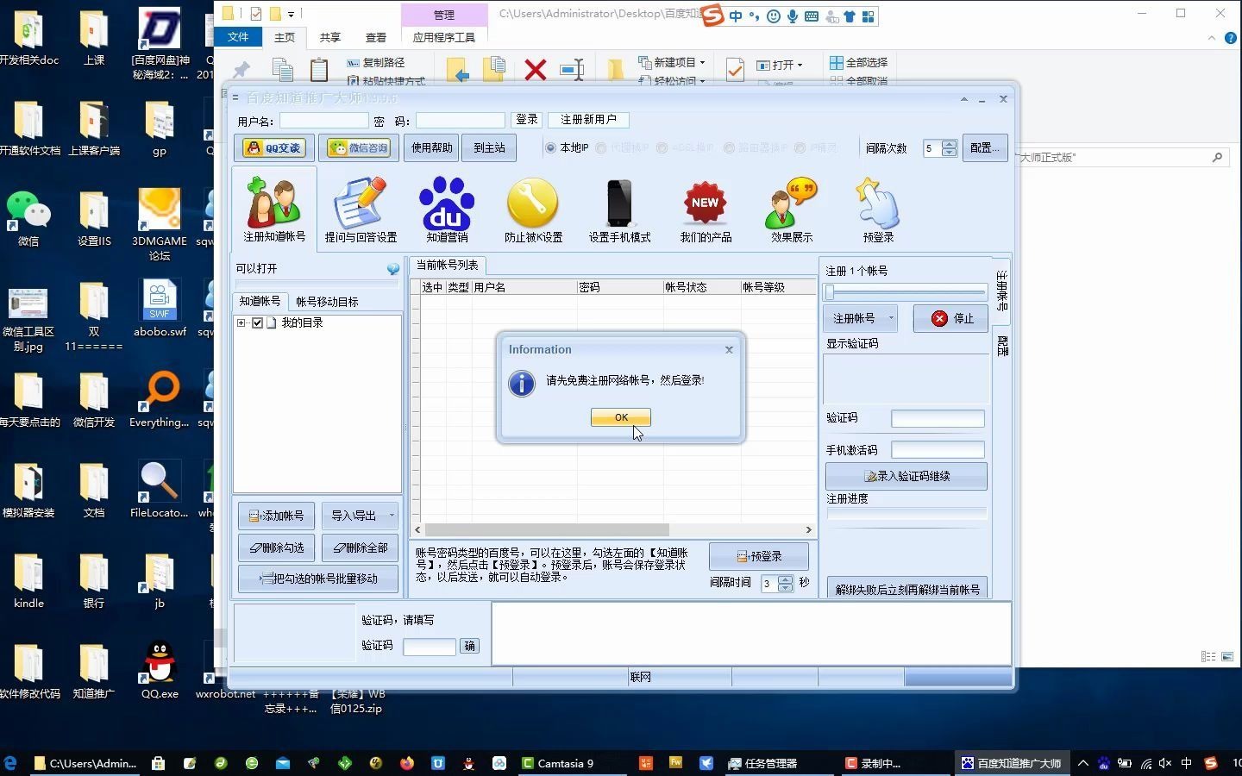This screenshot has width=1242, height=776.
Task: Click the 用户名 input field
Action: [x=324, y=121]
